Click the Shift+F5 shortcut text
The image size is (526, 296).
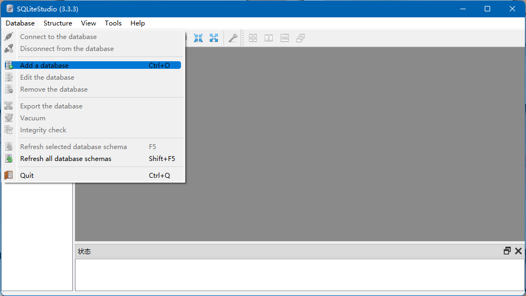(x=162, y=159)
